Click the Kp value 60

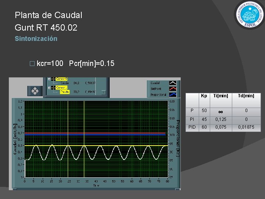[204, 127]
